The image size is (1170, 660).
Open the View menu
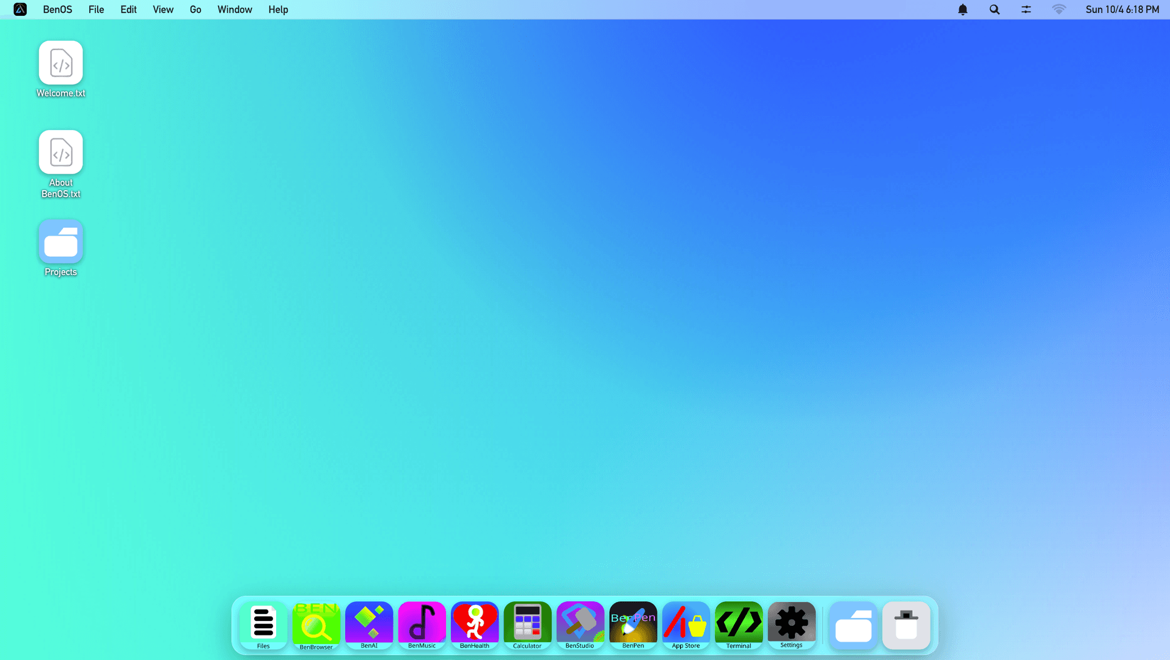pyautogui.click(x=163, y=9)
